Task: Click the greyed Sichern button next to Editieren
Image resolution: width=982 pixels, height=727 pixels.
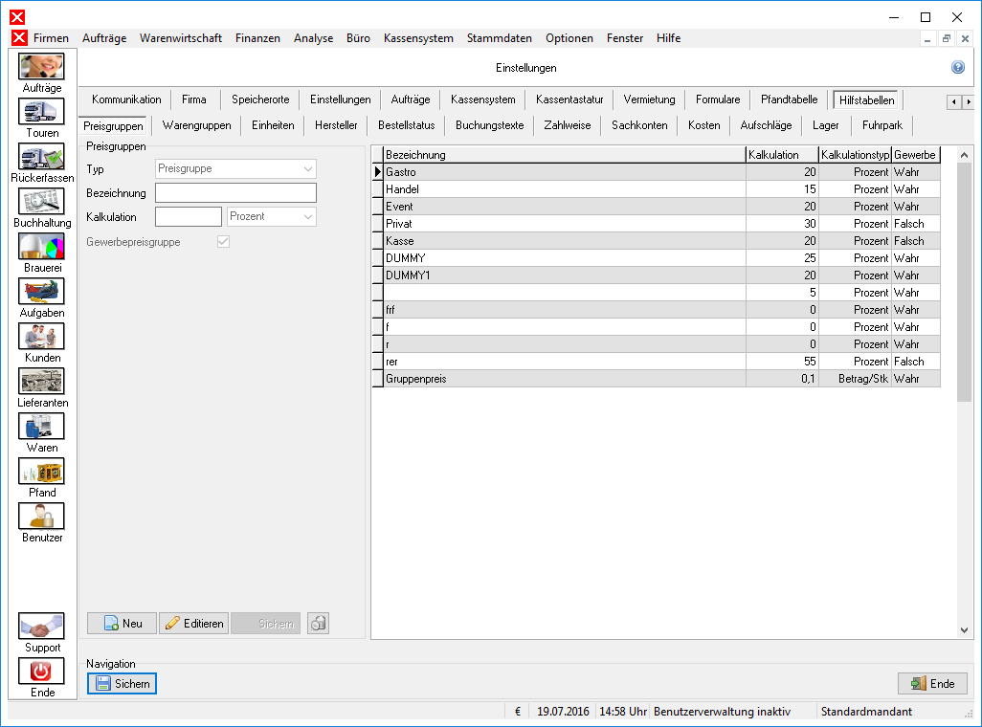Action: 265,623
